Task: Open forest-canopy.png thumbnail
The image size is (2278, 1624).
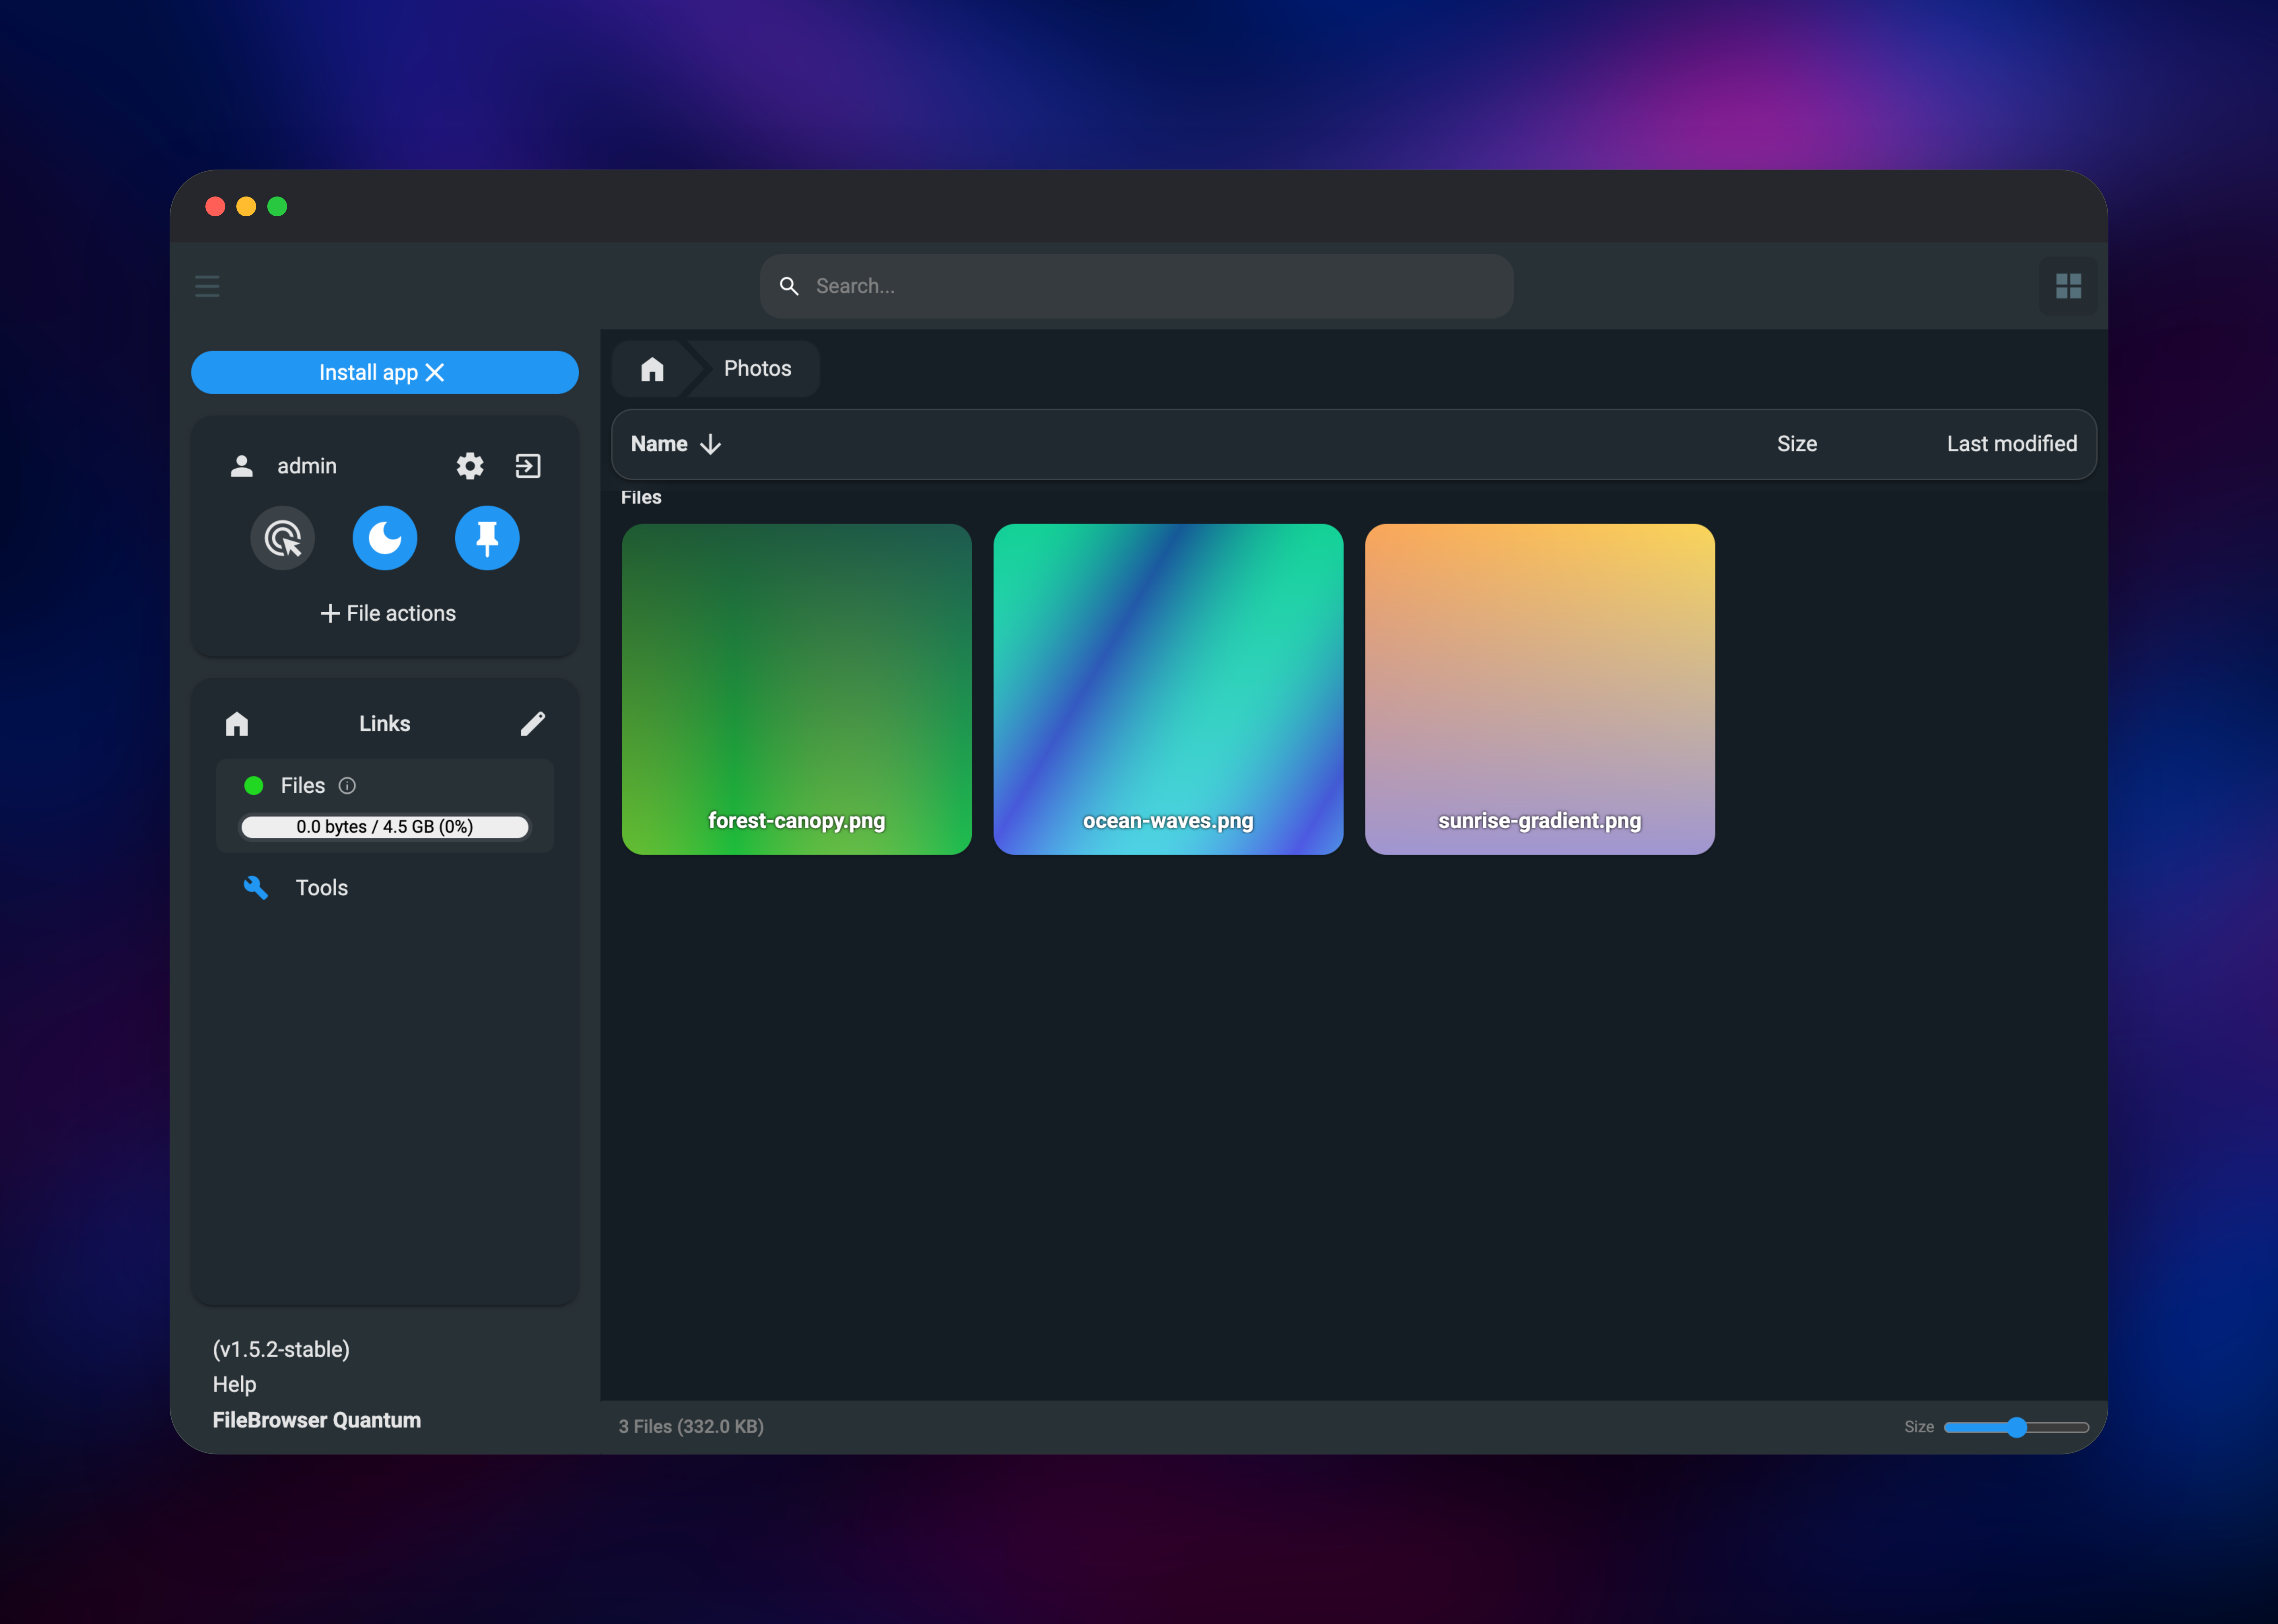Action: click(796, 689)
